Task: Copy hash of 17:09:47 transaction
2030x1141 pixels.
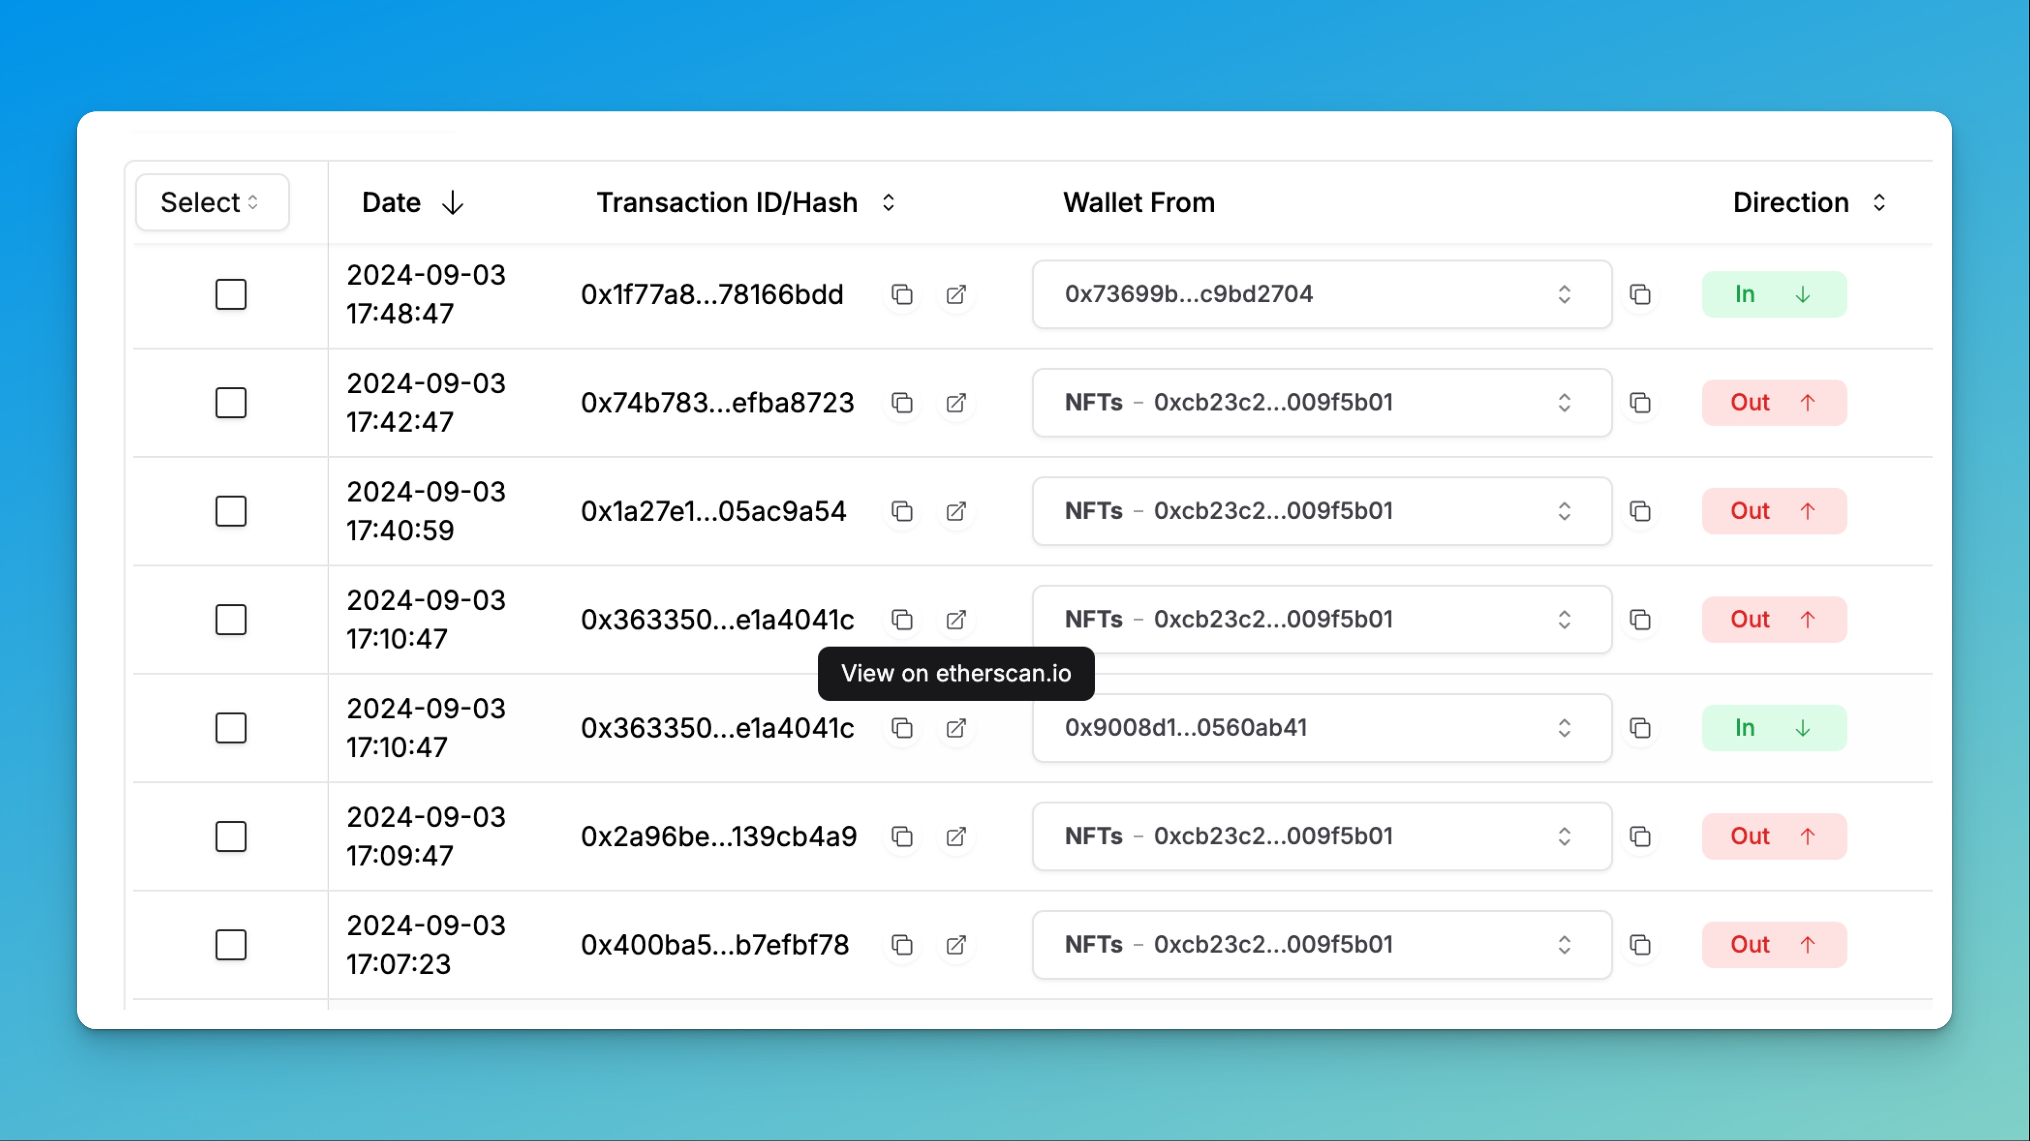Action: point(902,836)
